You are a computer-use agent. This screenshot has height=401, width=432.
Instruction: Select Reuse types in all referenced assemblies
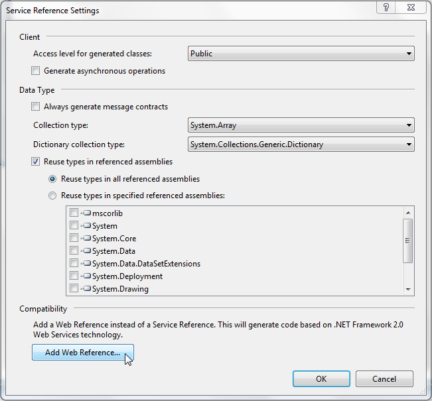[x=53, y=179]
